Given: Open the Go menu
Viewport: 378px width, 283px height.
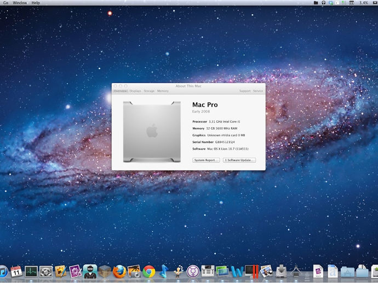Looking at the screenshot, I should point(5,3).
